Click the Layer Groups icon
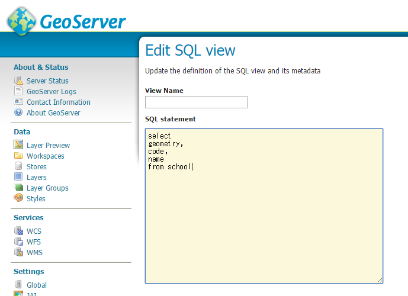 18,188
